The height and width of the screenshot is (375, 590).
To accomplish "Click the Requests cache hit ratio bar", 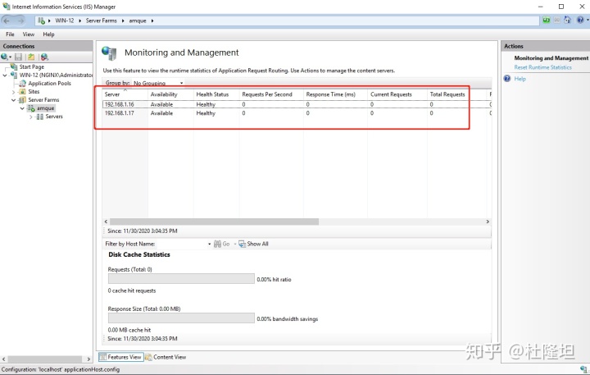I will [181, 278].
